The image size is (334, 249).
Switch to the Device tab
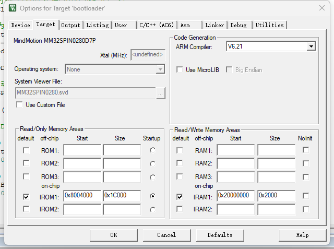click(x=21, y=25)
